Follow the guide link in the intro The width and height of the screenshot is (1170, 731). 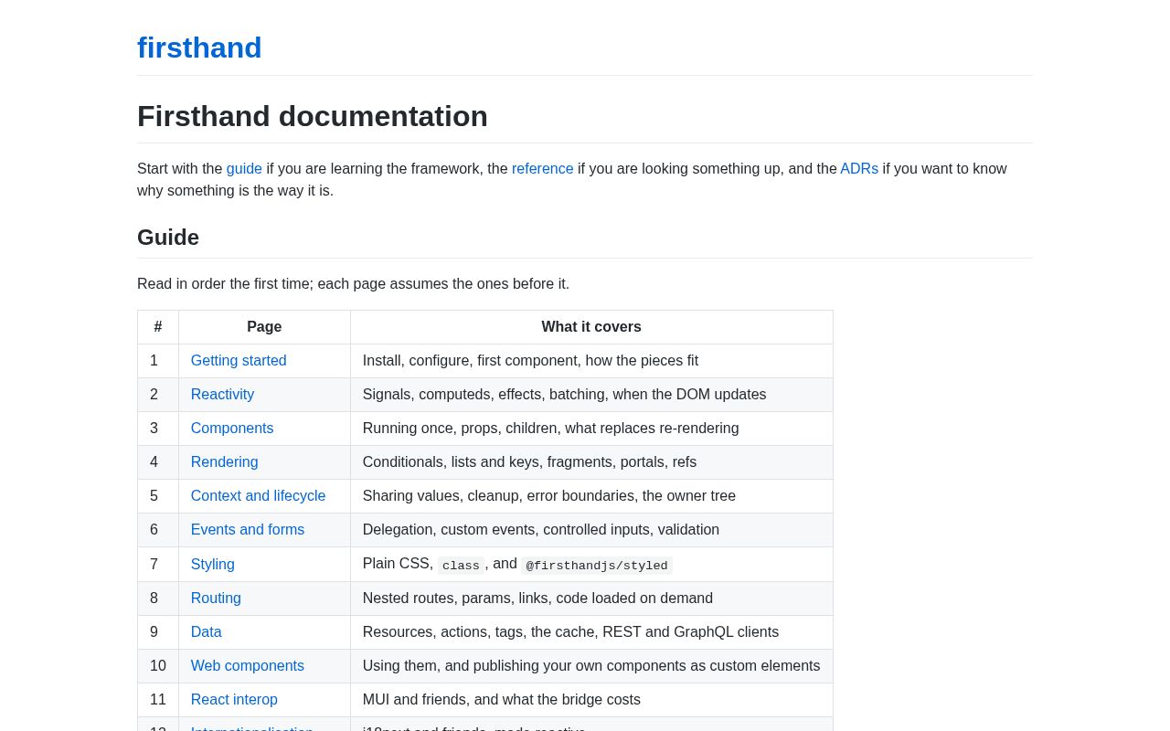(244, 169)
